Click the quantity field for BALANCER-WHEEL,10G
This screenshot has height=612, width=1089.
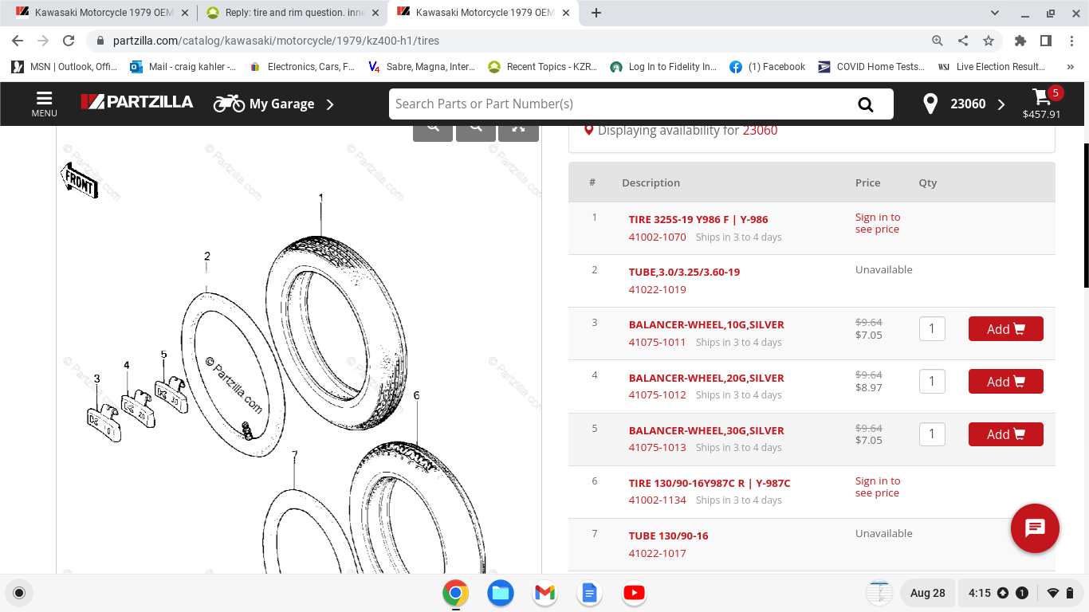[932, 329]
